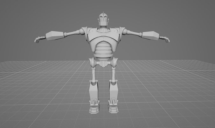215x128 pixels.
Task: Select the robot's jaw piece
Action: (x=103, y=23)
